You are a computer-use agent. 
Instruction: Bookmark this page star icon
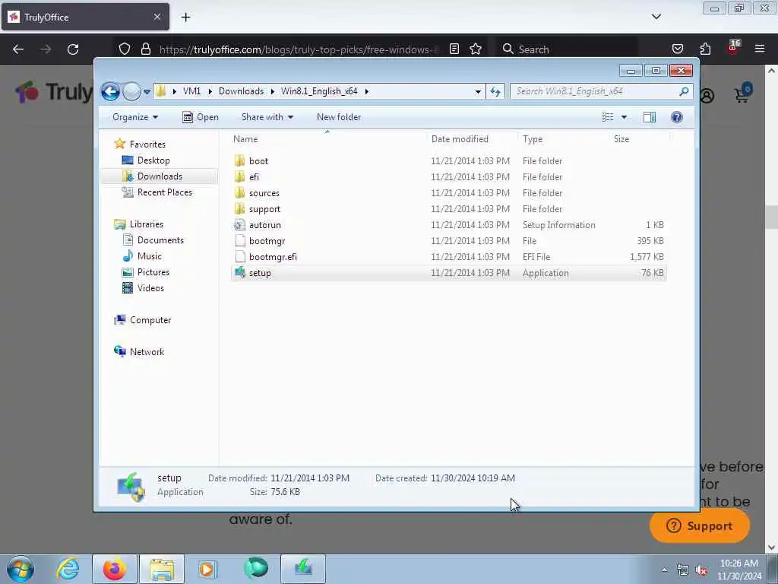476,49
